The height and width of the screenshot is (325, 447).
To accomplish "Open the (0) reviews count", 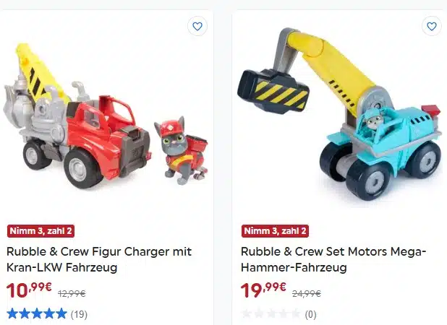I will tap(310, 314).
